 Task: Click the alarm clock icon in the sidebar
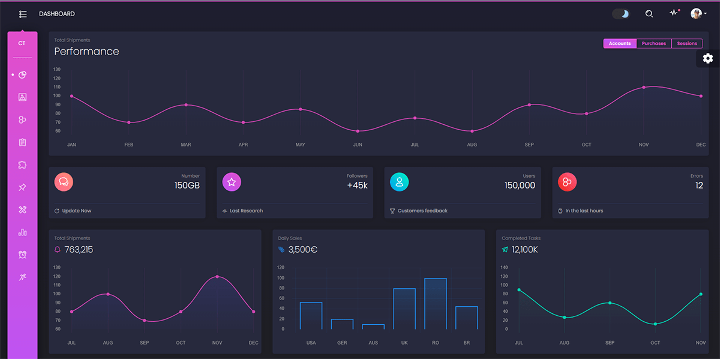click(x=22, y=254)
